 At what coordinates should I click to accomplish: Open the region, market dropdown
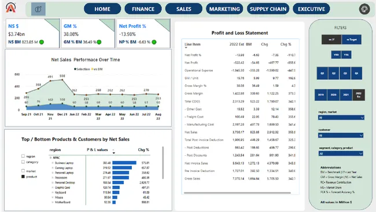tap(341, 118)
